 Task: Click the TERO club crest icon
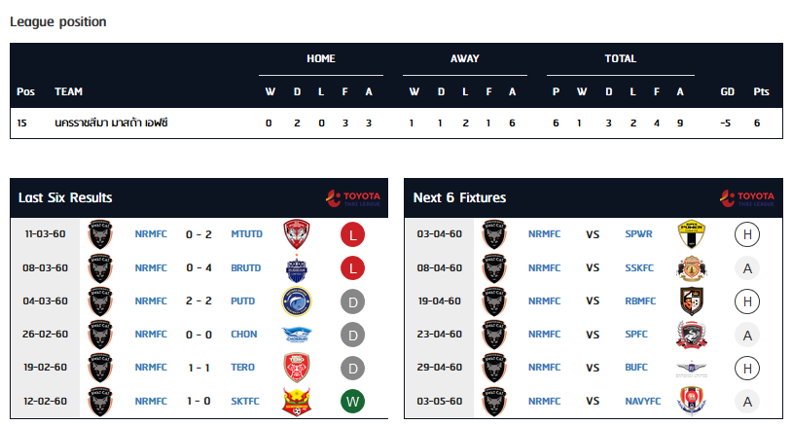point(297,367)
